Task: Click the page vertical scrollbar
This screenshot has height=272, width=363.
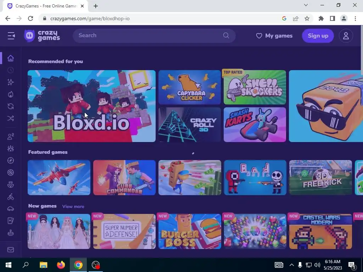Action: click(x=362, y=50)
